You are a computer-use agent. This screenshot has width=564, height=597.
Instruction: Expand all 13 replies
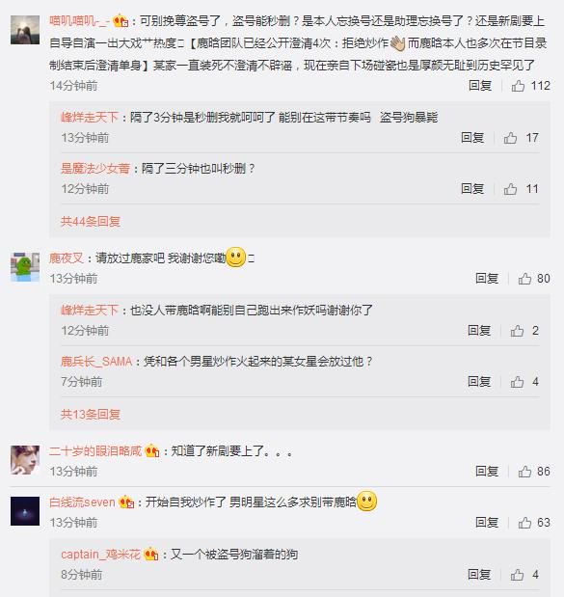pyautogui.click(x=91, y=415)
